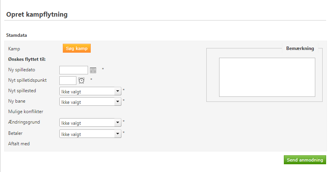The image size is (330, 172).
Task: Focus the Nyt spilletidspunkt time field
Action: tap(68, 81)
